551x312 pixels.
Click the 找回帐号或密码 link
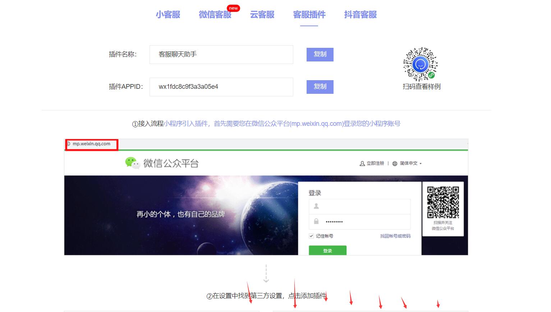[x=395, y=236]
